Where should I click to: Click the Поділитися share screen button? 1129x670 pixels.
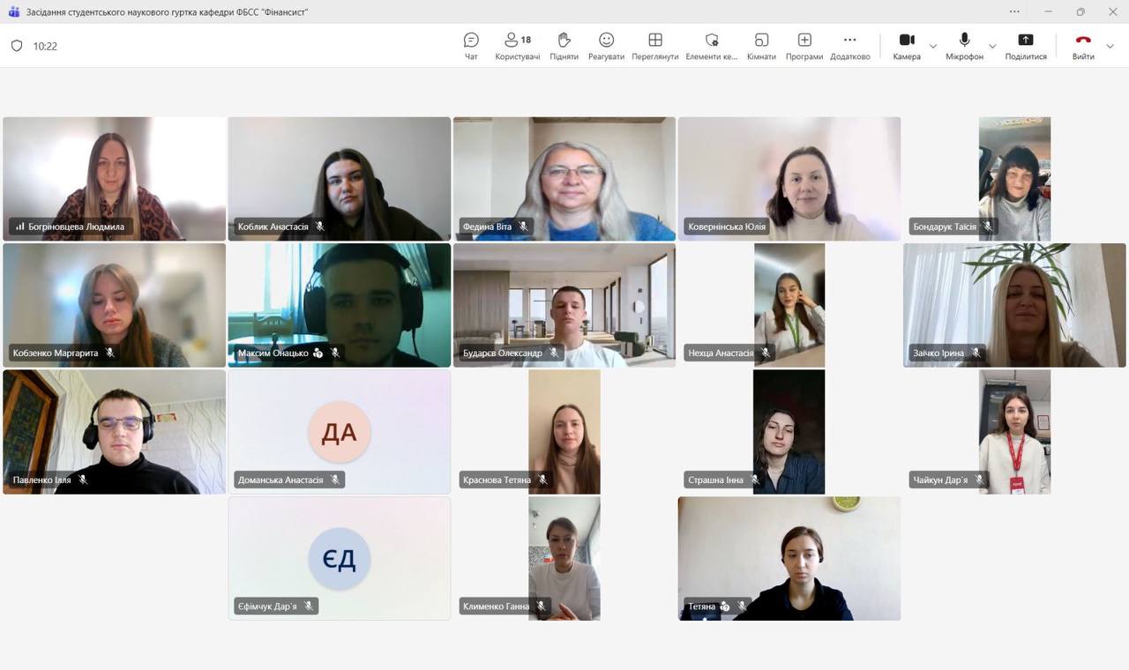(1026, 46)
